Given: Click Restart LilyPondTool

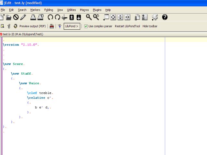Looking at the screenshot, I should [127, 26].
